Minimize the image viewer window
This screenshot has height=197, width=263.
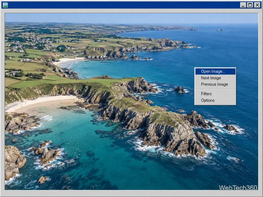243,5
